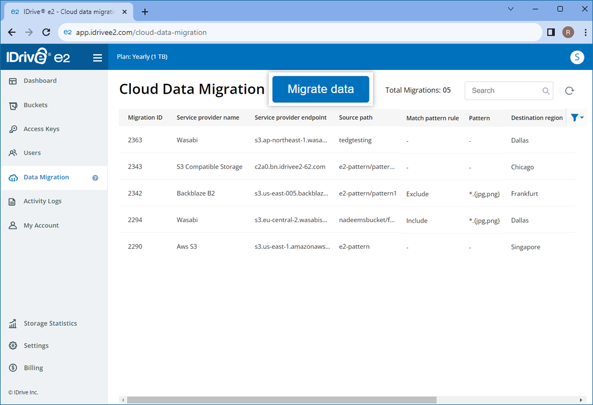Click the IDrive e2 logo
593x405 pixels.
click(38, 57)
